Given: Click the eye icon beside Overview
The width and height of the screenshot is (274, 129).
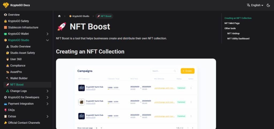Looking at the screenshot, I should (x=5, y=15).
